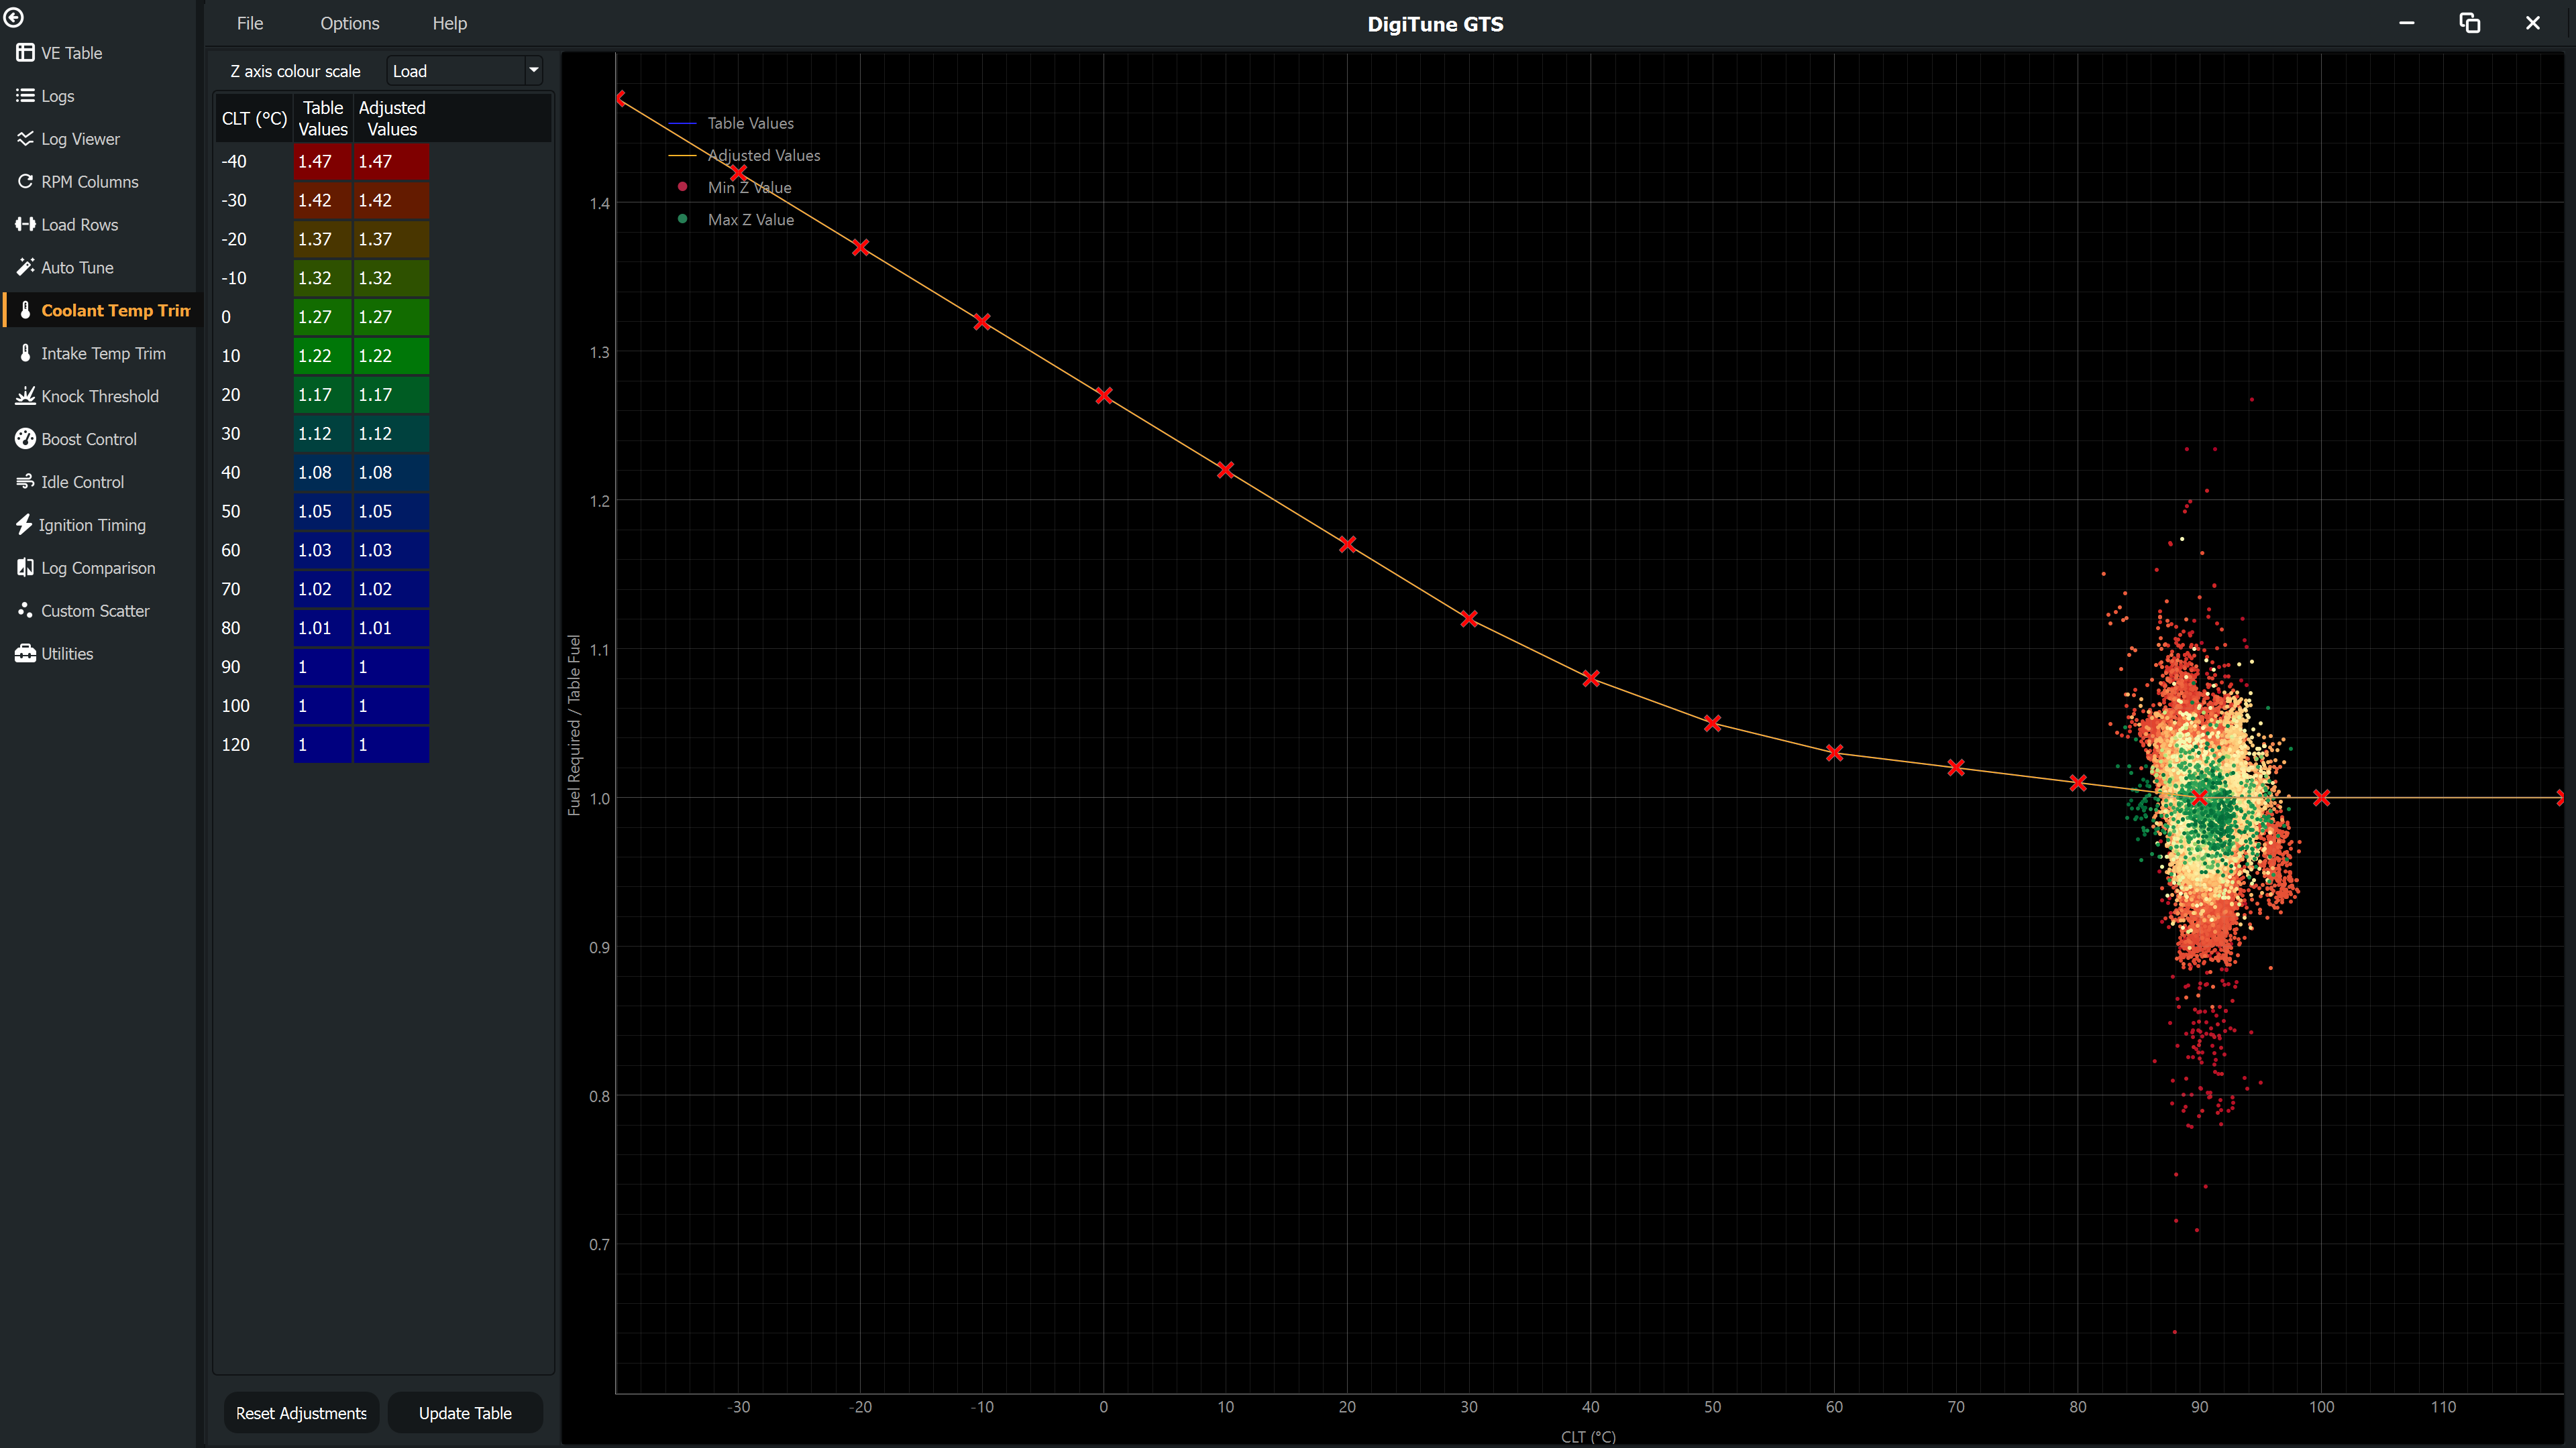Select Coolant Temp Trim thermometer icon
The image size is (2576, 1448).
click(x=25, y=311)
